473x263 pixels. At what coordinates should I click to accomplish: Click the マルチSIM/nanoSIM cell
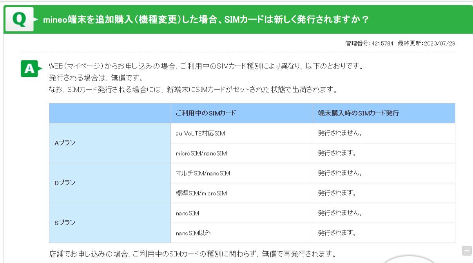(242, 173)
